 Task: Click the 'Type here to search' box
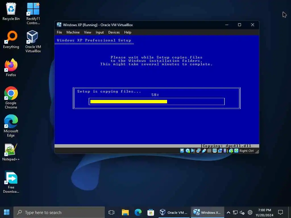click(x=59, y=212)
